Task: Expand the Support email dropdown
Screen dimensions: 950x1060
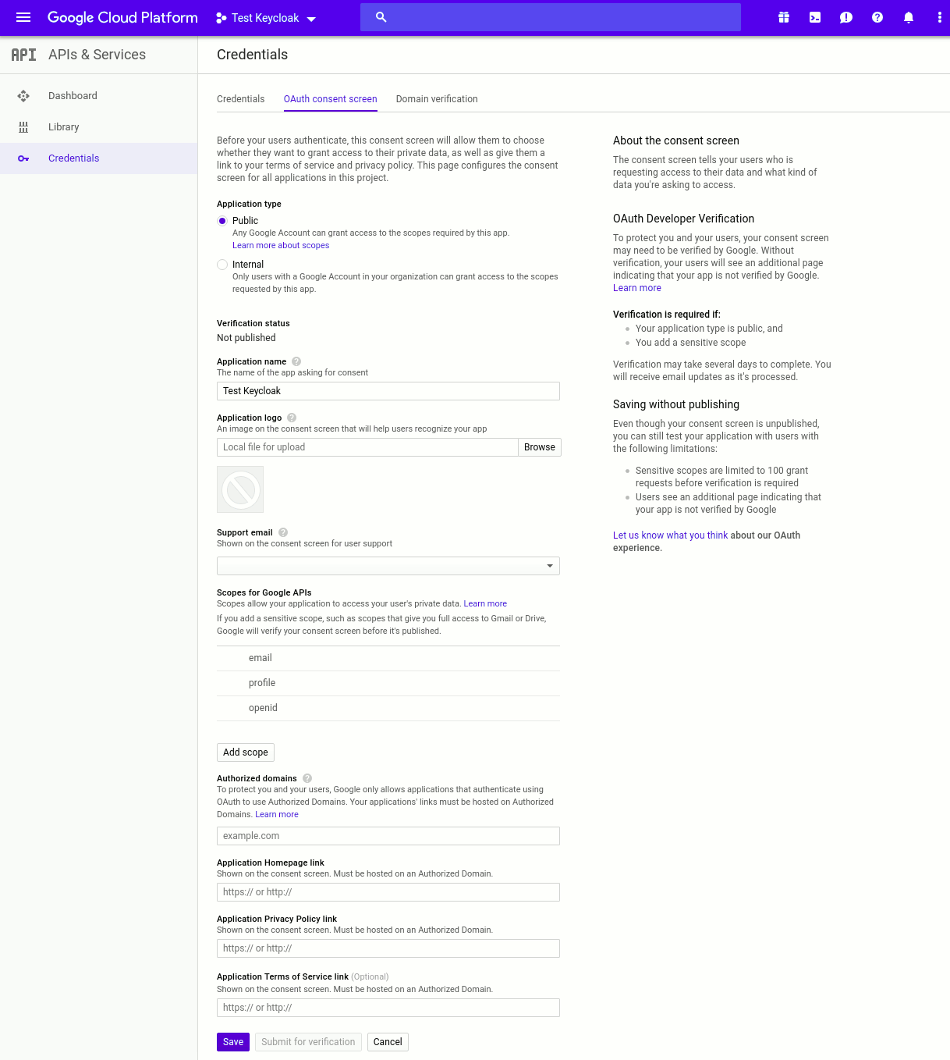Action: coord(388,566)
